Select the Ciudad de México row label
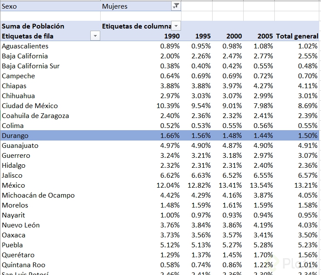 [x=30, y=106]
